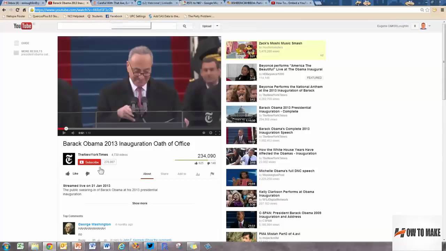Mute the video using the speaker icon

[73, 133]
